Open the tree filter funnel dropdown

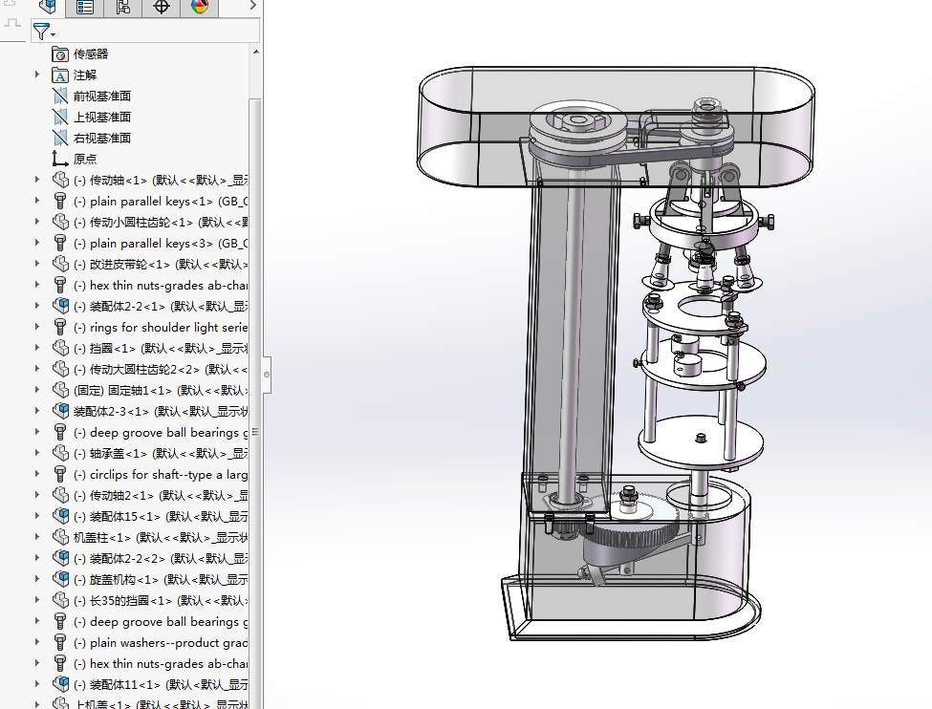[x=44, y=32]
